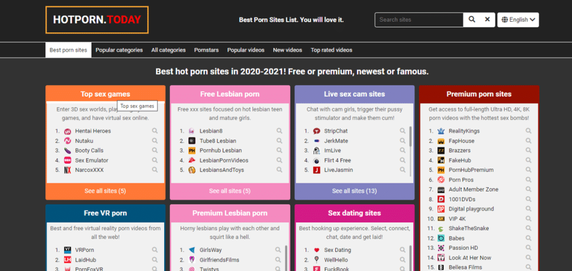Clear the search field with X button
Screen dimensions: 572x271
[487, 20]
